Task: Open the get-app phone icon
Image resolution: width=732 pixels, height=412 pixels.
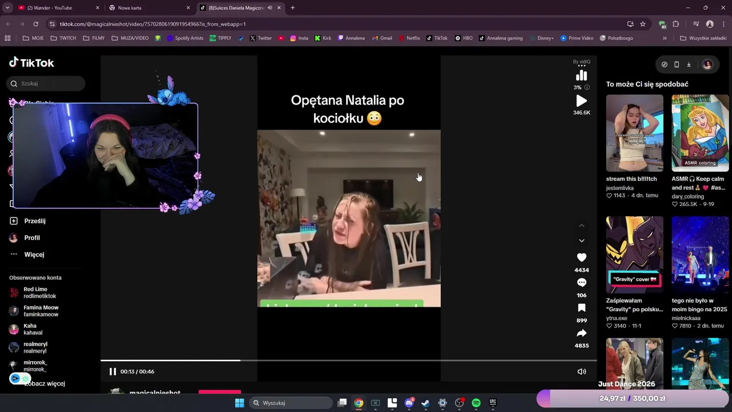Action: coord(677,65)
